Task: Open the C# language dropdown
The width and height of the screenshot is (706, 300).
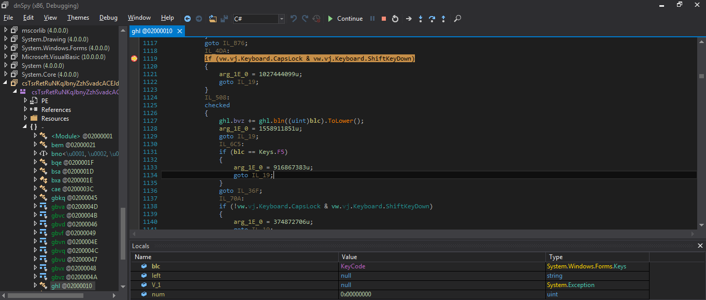Action: [281, 19]
